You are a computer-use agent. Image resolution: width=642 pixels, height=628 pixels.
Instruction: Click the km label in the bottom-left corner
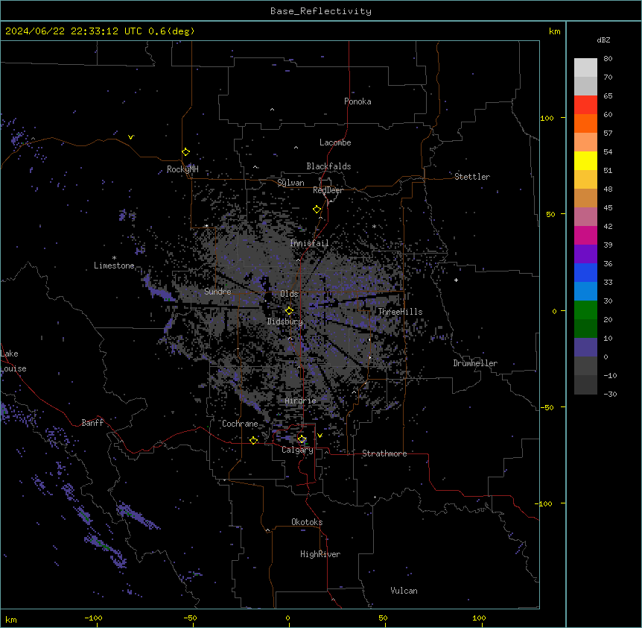click(x=11, y=619)
